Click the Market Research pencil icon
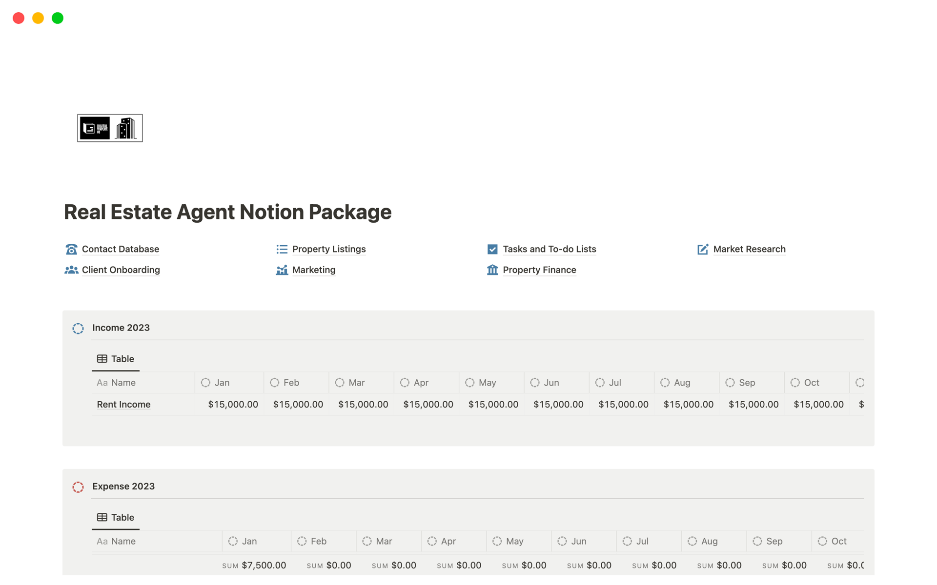Screen dimensions: 937x585 (703, 249)
